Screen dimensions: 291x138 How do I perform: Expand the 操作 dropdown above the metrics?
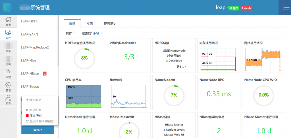[x=70, y=33]
